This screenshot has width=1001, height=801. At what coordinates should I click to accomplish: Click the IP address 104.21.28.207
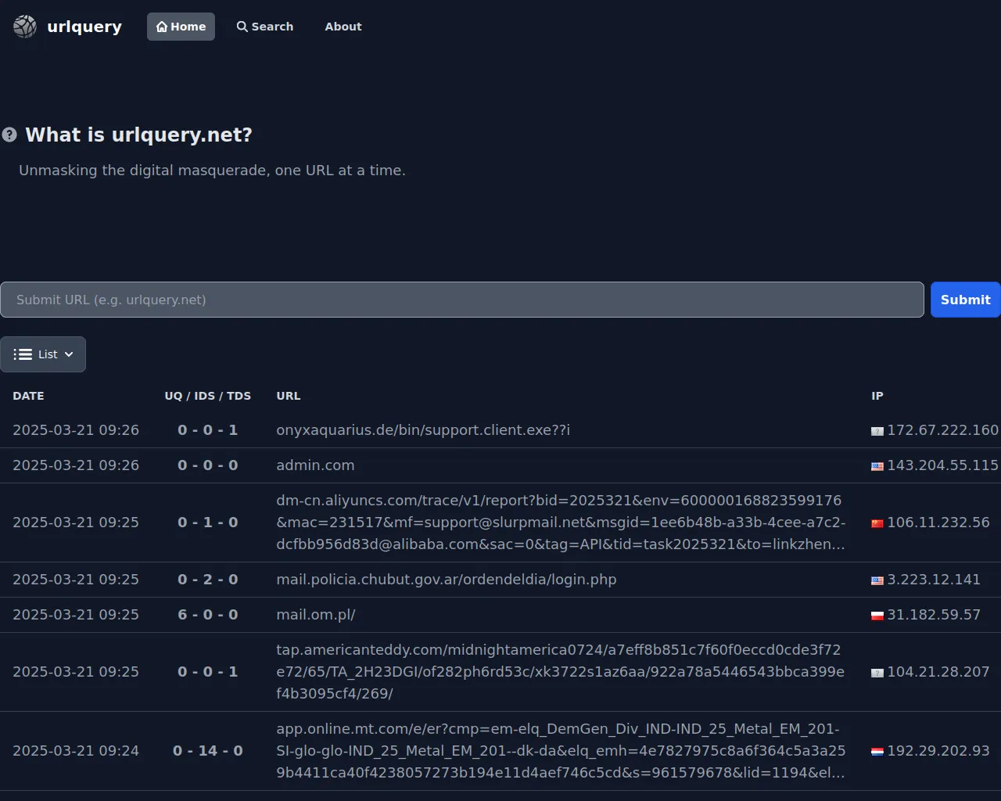coord(938,672)
